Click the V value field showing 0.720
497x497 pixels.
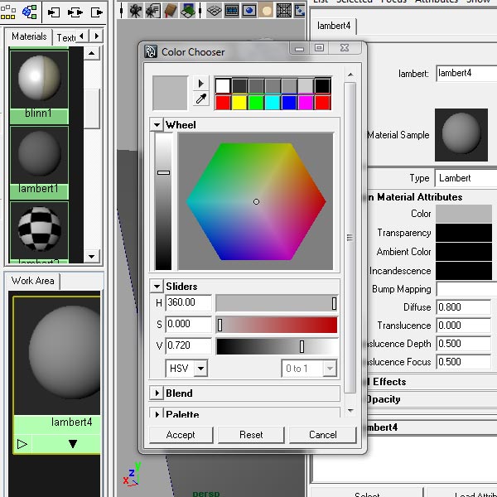188,345
